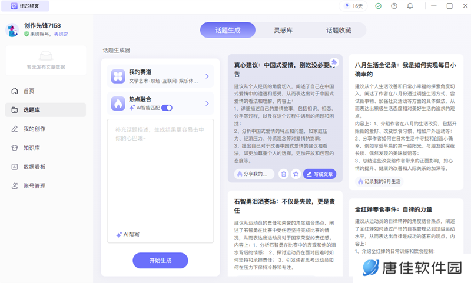The width and height of the screenshot is (471, 283).
Task: Expand 我的赛道 with the chevron arrow
Action: coord(207,76)
